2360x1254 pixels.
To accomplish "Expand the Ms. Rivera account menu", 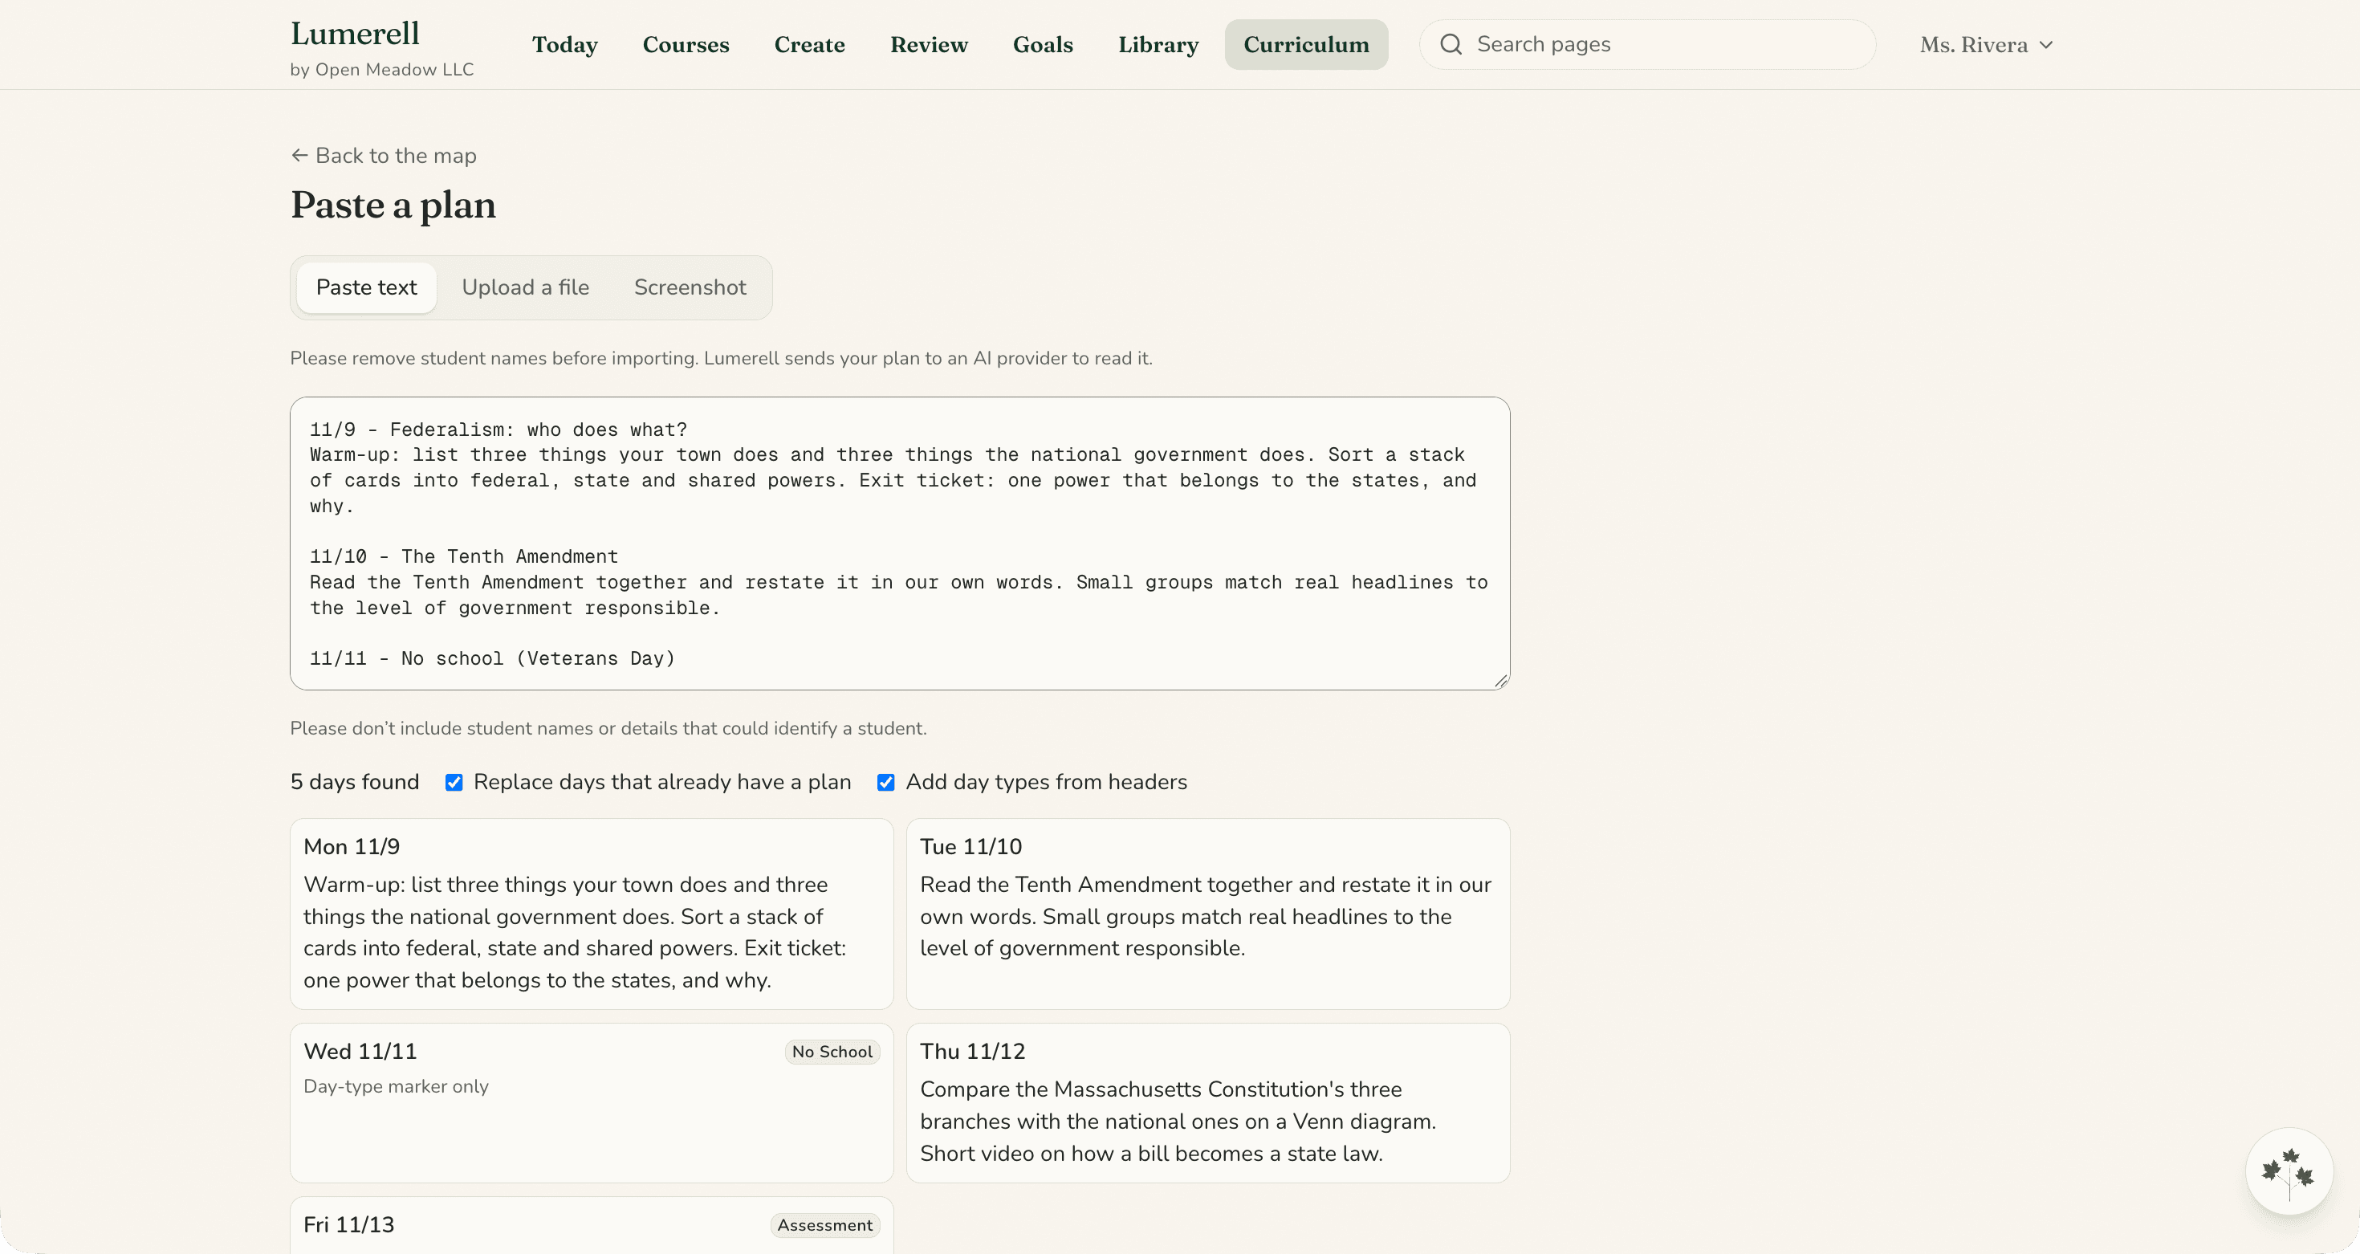I will [1986, 45].
